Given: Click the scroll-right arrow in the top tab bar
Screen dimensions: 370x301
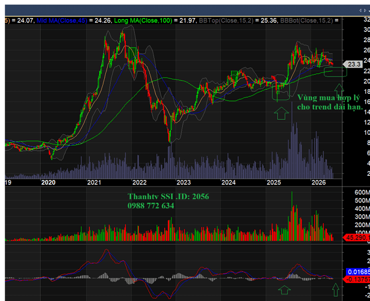Looking at the screenshot, I should click(365, 10).
